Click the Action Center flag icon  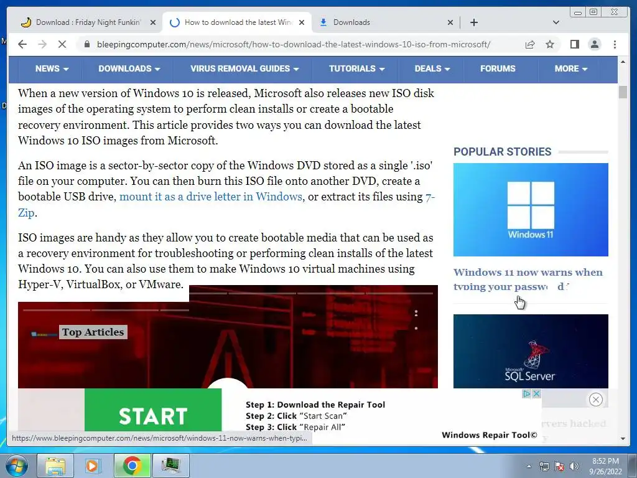point(559,467)
